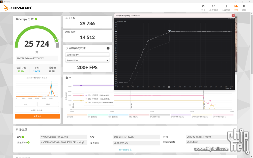Open the Results (结果) tab
The image size is (253, 158).
236,7
